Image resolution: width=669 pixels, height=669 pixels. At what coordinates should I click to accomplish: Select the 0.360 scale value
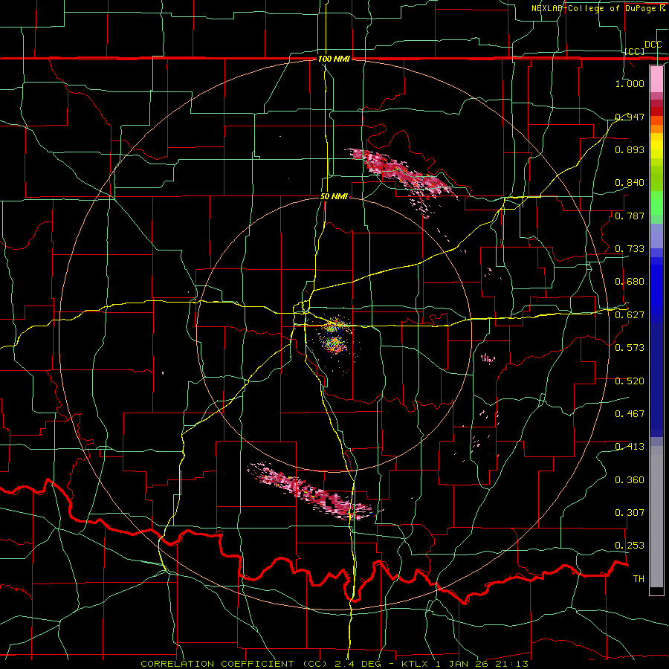click(x=630, y=480)
